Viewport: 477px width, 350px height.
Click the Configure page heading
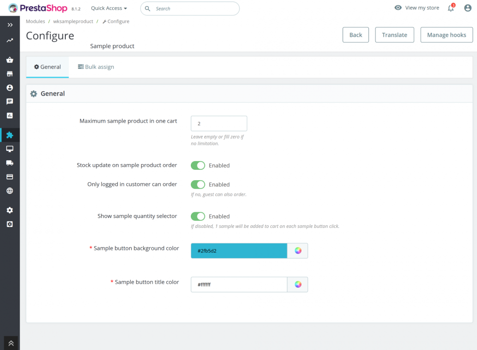[50, 36]
